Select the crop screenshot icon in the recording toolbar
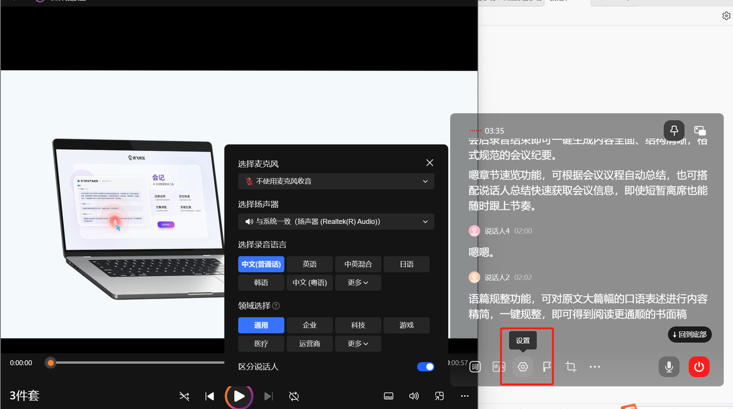Image resolution: width=733 pixels, height=409 pixels. 571,367
